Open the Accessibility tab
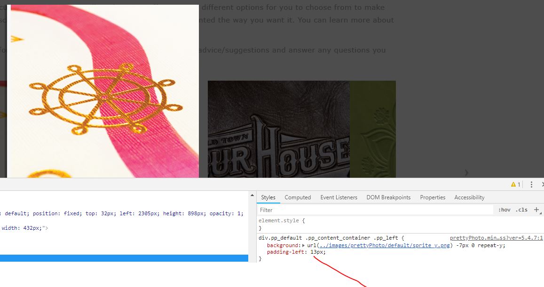Image resolution: width=544 pixels, height=287 pixels. tap(469, 197)
